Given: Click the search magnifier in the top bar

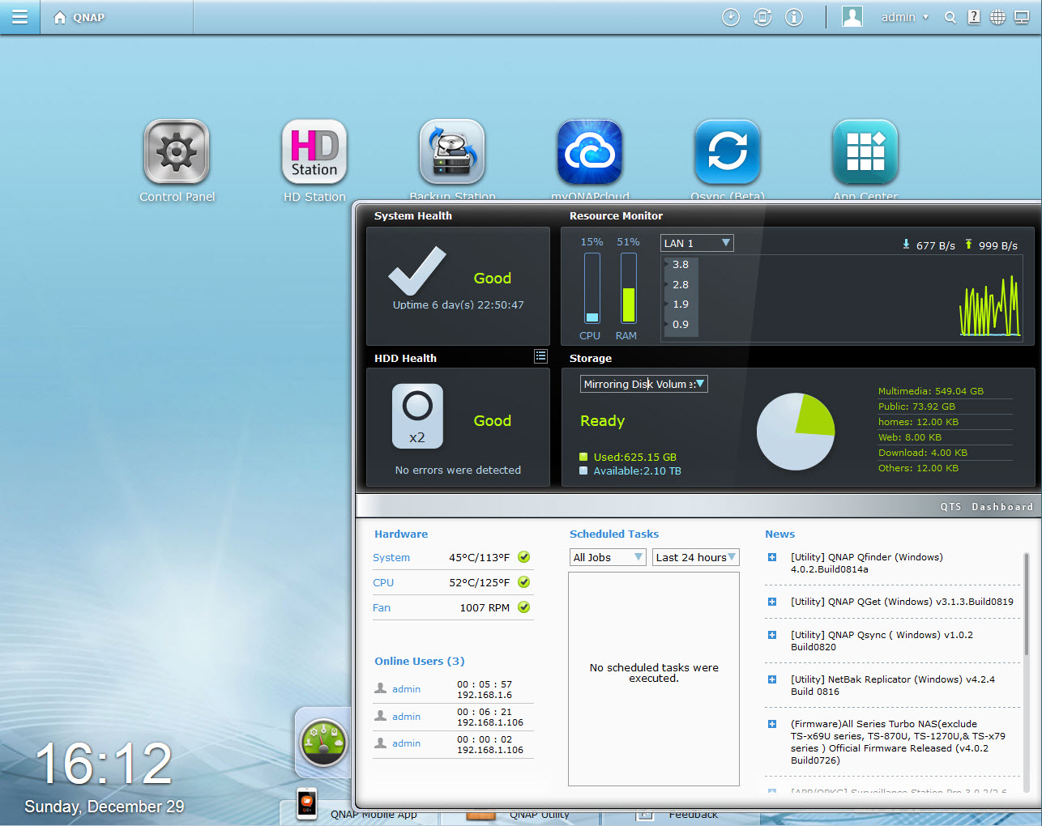Looking at the screenshot, I should (950, 16).
